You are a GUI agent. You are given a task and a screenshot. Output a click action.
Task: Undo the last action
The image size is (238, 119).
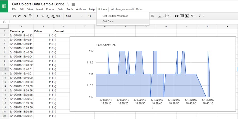pos(19,16)
